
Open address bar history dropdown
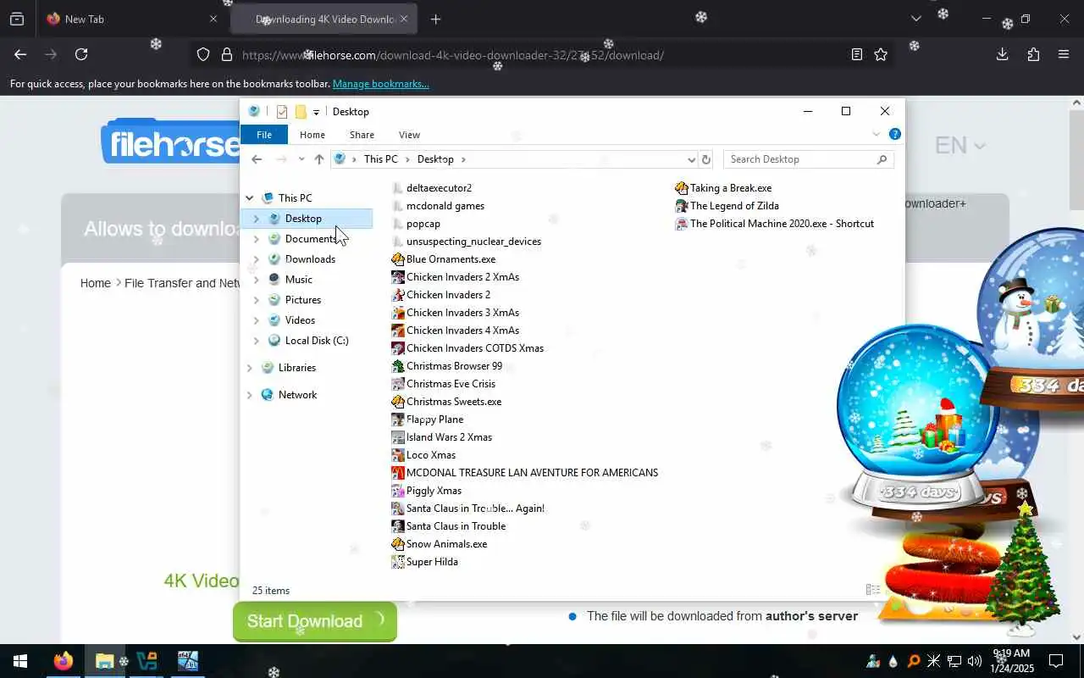click(x=691, y=159)
